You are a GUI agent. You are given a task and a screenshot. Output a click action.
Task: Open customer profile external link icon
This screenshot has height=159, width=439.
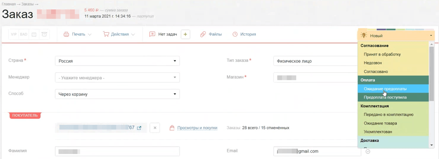coord(139,128)
